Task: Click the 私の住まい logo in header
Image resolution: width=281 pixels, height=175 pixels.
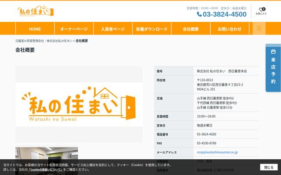Action: click(36, 11)
